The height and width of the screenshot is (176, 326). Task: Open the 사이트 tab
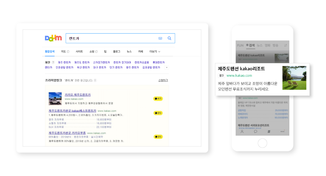pos(79,52)
